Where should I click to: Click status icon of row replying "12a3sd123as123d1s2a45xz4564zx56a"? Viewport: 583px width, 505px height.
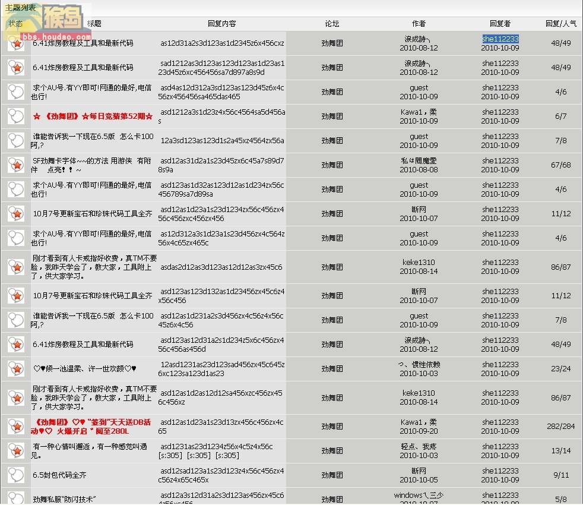[x=16, y=141]
